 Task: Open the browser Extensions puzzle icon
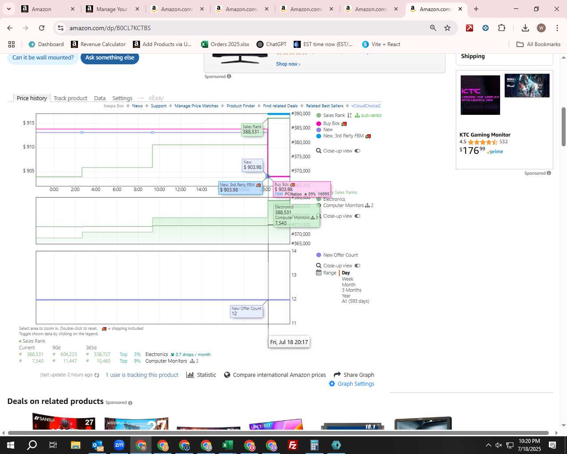501,28
